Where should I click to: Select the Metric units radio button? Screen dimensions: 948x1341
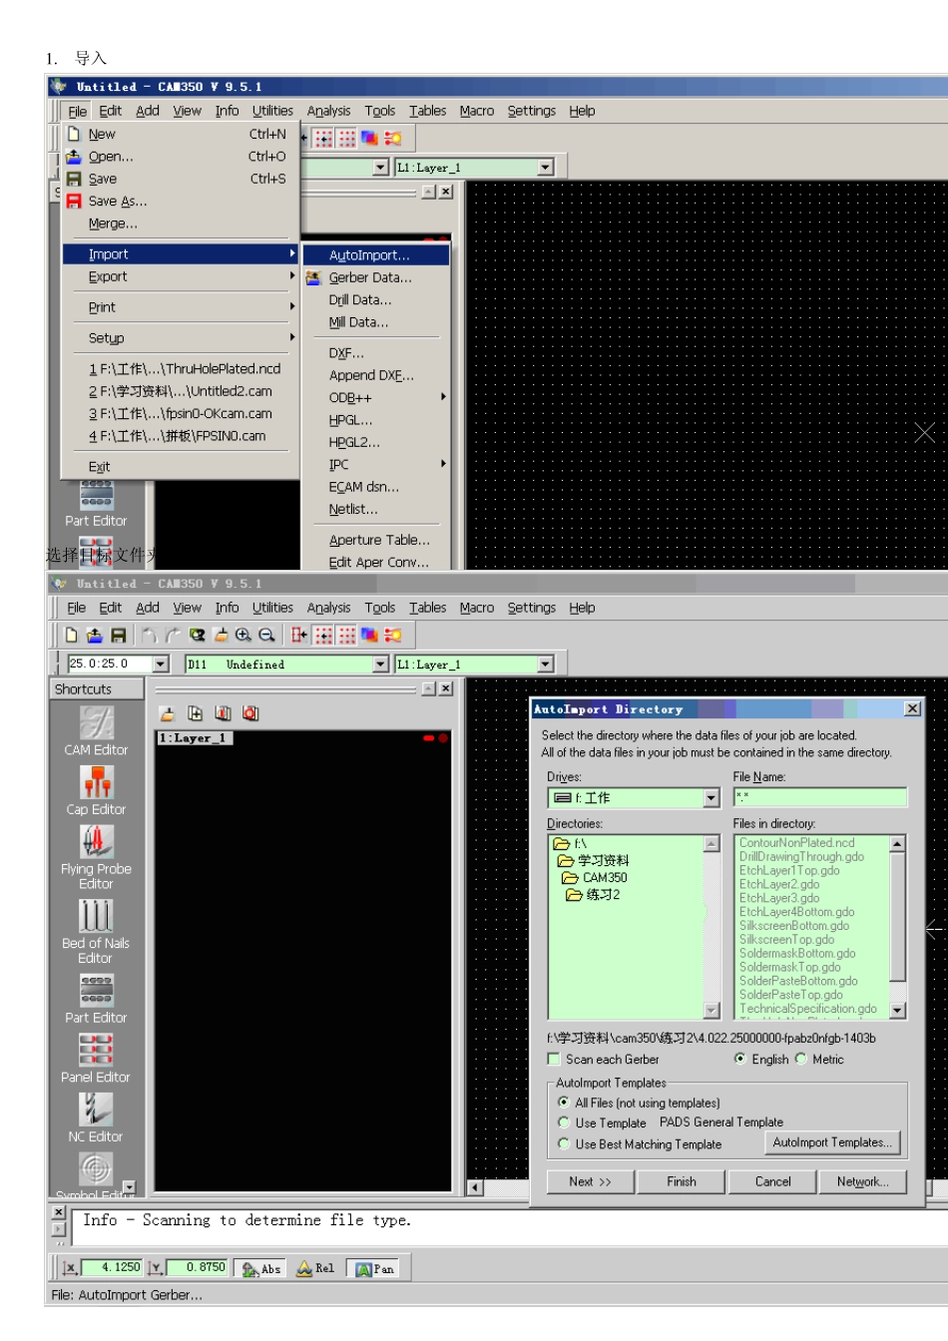tap(800, 1059)
